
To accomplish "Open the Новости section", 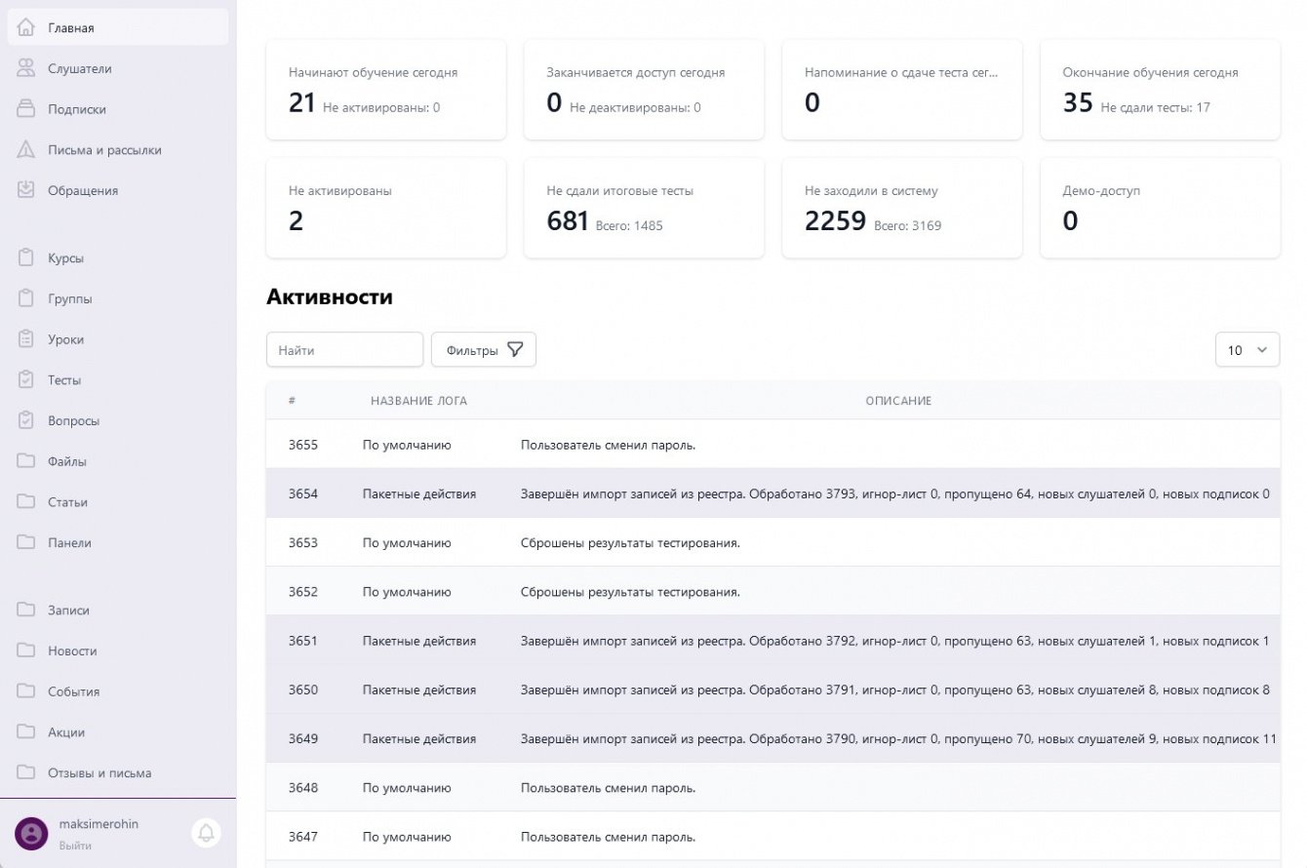I will [x=73, y=651].
